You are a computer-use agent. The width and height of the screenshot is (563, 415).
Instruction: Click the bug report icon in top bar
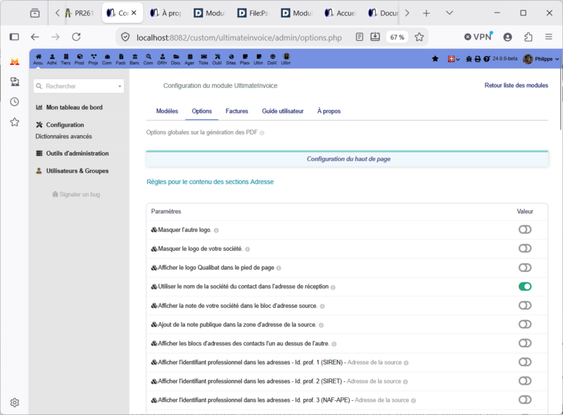(469, 58)
